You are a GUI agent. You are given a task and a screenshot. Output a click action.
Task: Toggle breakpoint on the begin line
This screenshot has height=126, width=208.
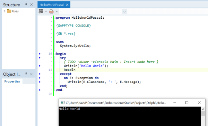pos(40,54)
